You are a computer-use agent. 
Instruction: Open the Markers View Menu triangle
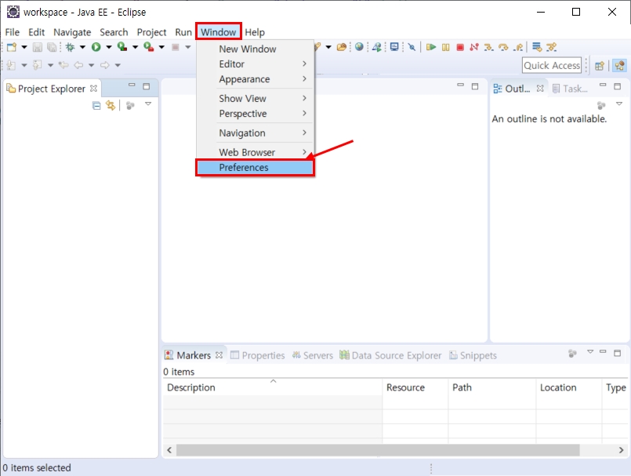pos(590,351)
